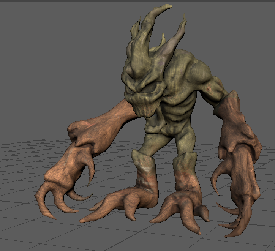Pick the outstretched hand's splayed clawed fingers

coord(57,194)
